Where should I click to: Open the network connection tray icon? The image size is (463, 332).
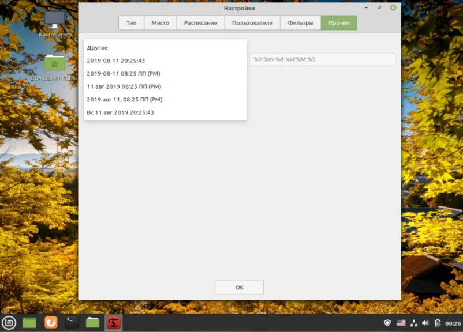click(x=414, y=323)
